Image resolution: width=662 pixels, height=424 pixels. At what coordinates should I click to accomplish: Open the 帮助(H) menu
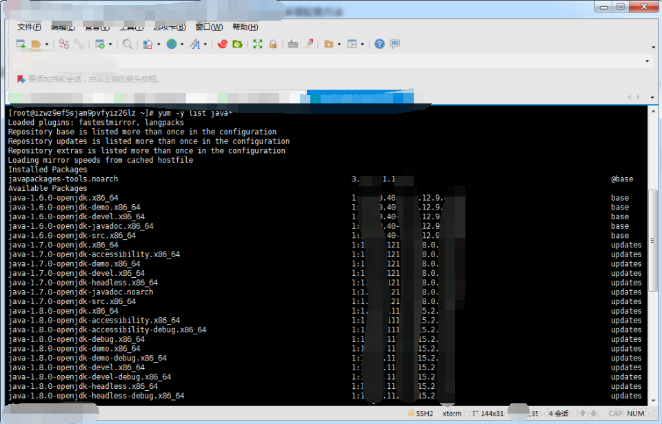[245, 27]
